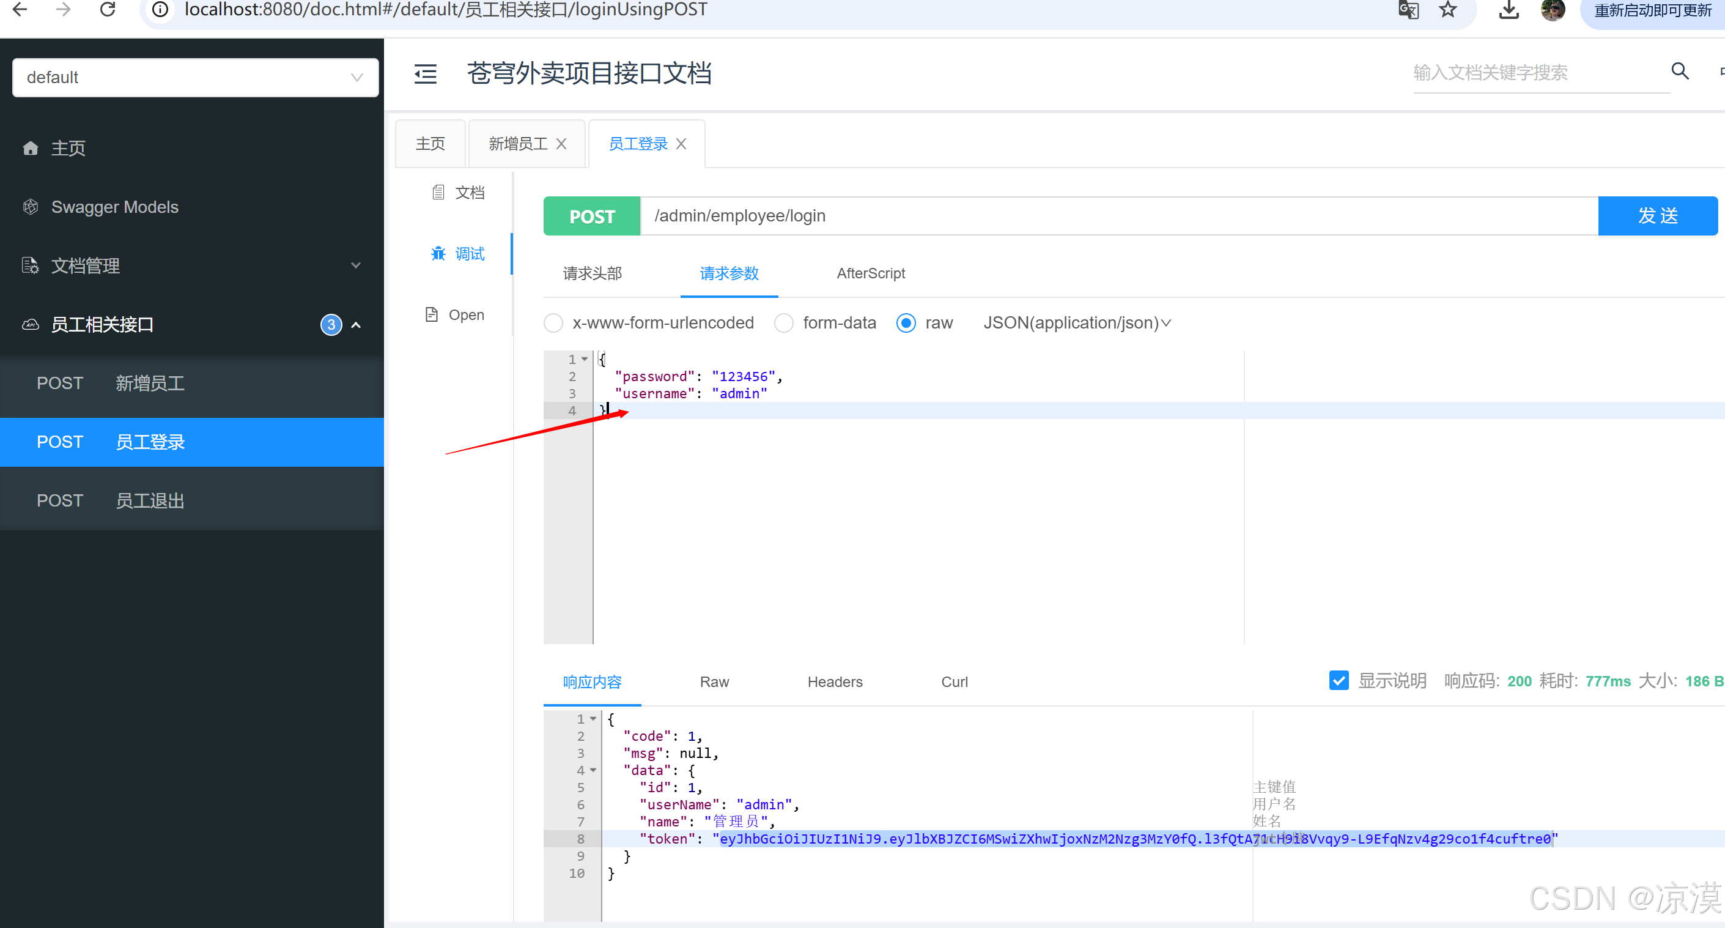Close the 员工登录 tab with its X
This screenshot has width=1725, height=928.
(681, 144)
